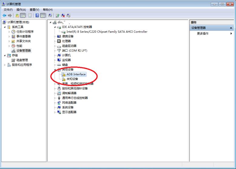Click the up one level folder icon

(x=17, y=15)
